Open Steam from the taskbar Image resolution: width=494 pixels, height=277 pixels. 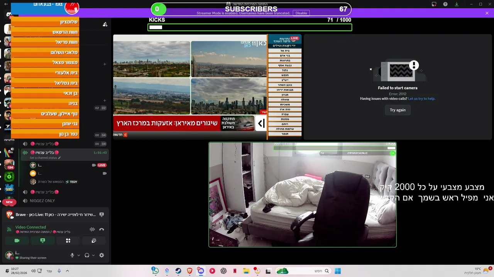(178, 271)
